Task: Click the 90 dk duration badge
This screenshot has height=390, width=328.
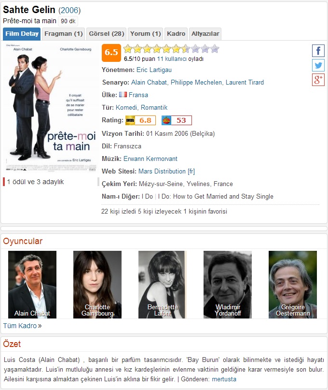Action: pyautogui.click(x=68, y=21)
